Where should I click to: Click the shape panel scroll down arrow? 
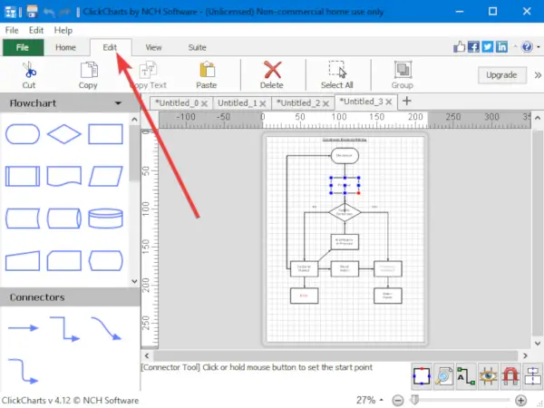click(134, 281)
